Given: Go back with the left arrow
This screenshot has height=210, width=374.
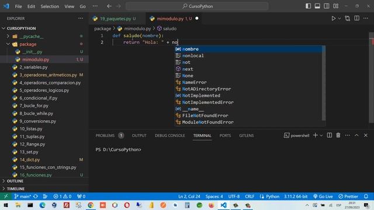Looking at the screenshot, I should 109,6.
